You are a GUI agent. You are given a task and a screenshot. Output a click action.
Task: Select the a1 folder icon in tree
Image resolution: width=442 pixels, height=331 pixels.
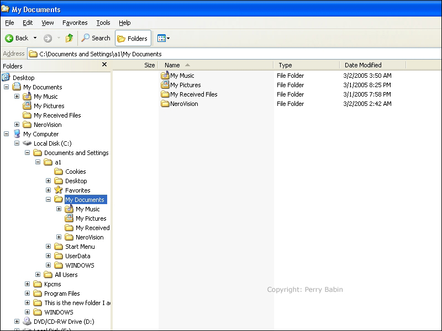click(x=48, y=162)
